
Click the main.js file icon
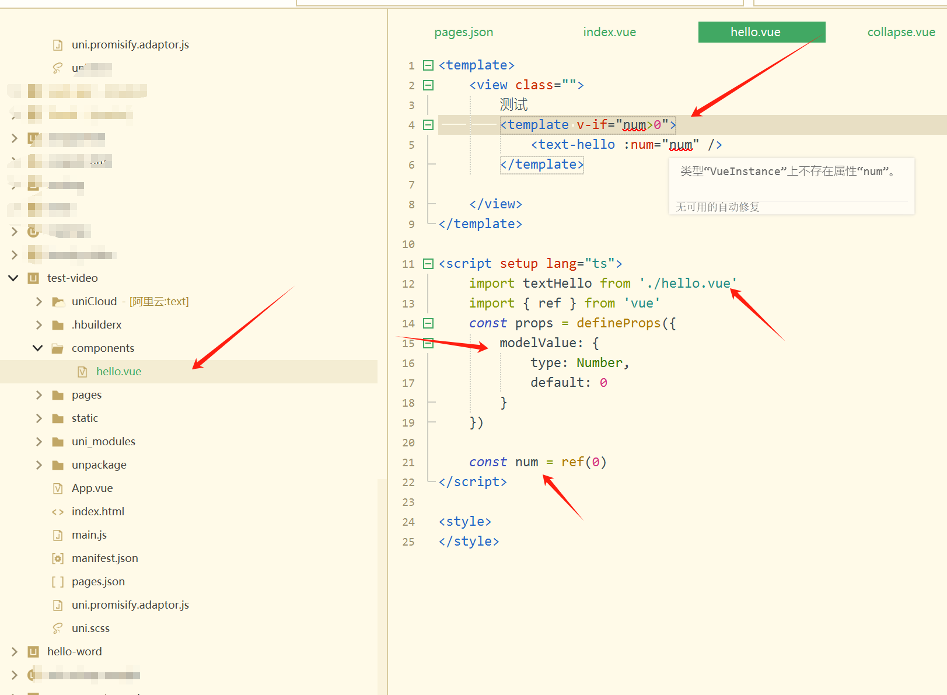click(x=58, y=535)
